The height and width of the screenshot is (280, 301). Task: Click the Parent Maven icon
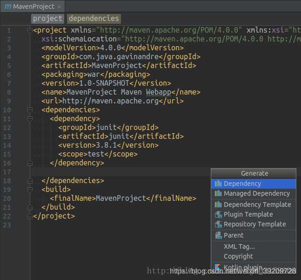(x=218, y=236)
